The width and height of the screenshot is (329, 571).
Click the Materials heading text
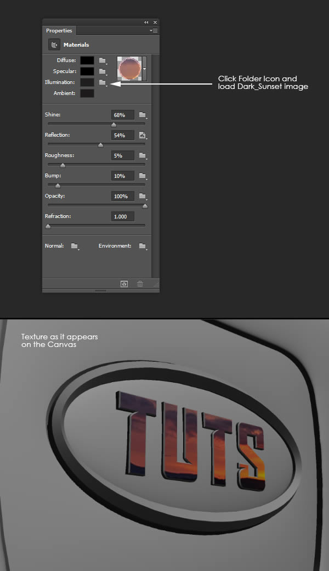(x=76, y=45)
